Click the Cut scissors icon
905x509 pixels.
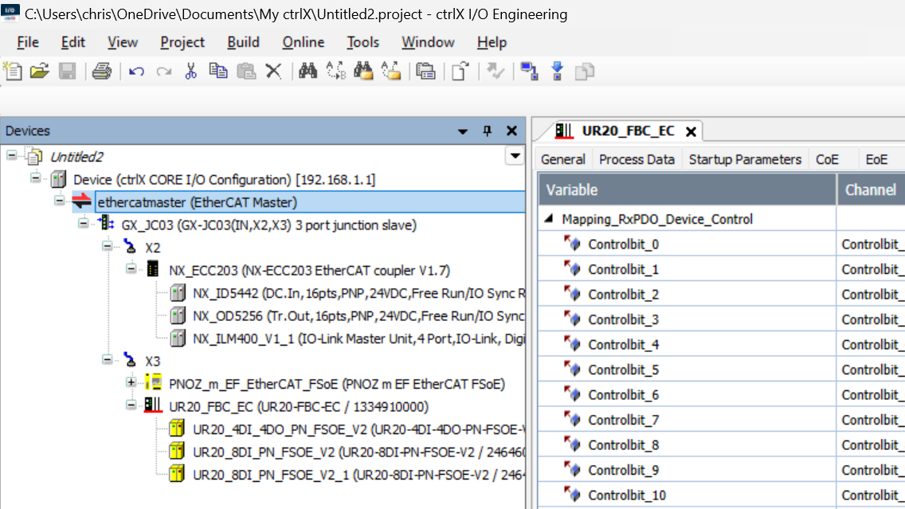190,71
